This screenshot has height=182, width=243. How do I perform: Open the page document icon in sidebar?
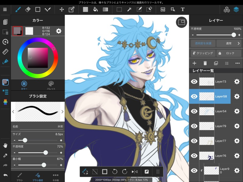click(5, 22)
